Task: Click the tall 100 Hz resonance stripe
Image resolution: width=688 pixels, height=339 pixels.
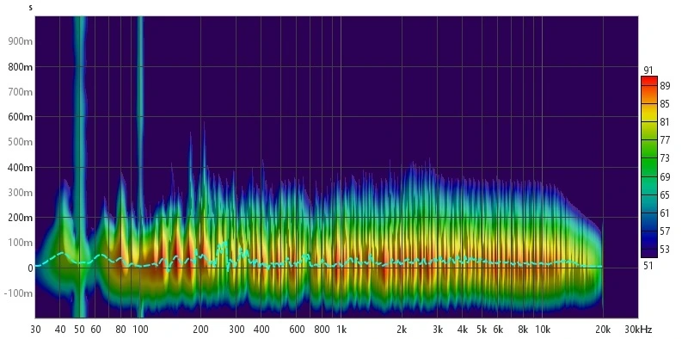Action: 140,167
